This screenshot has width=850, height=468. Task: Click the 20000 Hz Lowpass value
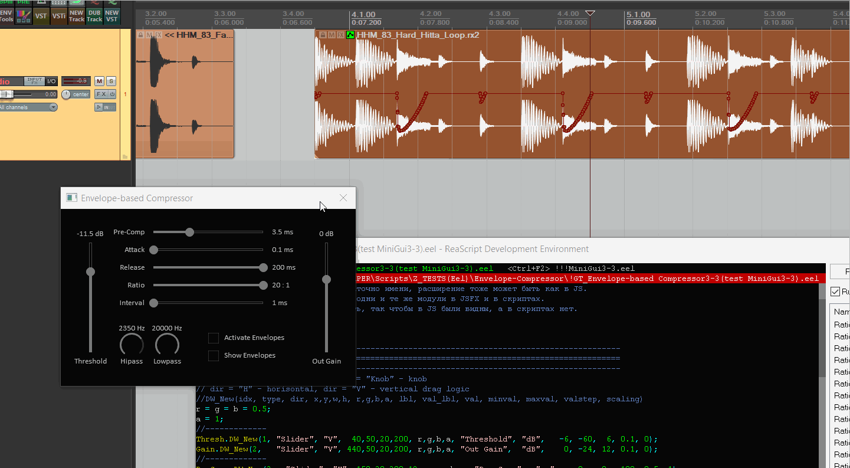tap(167, 328)
